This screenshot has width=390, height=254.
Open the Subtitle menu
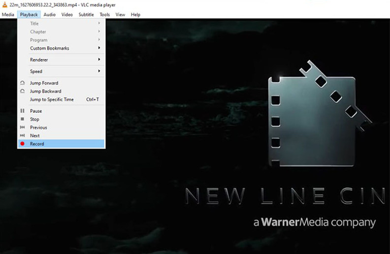[86, 14]
